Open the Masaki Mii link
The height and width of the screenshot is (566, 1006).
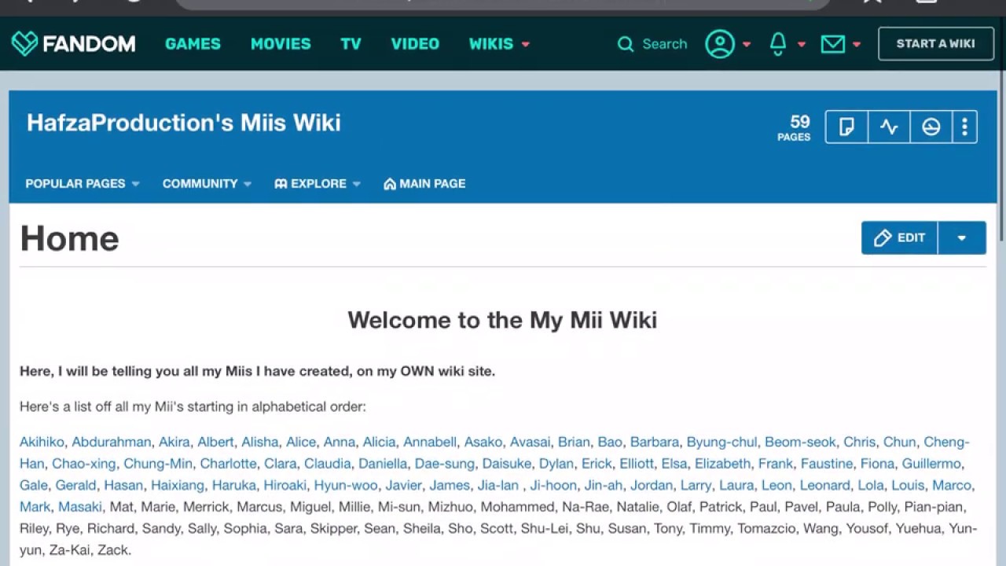80,507
